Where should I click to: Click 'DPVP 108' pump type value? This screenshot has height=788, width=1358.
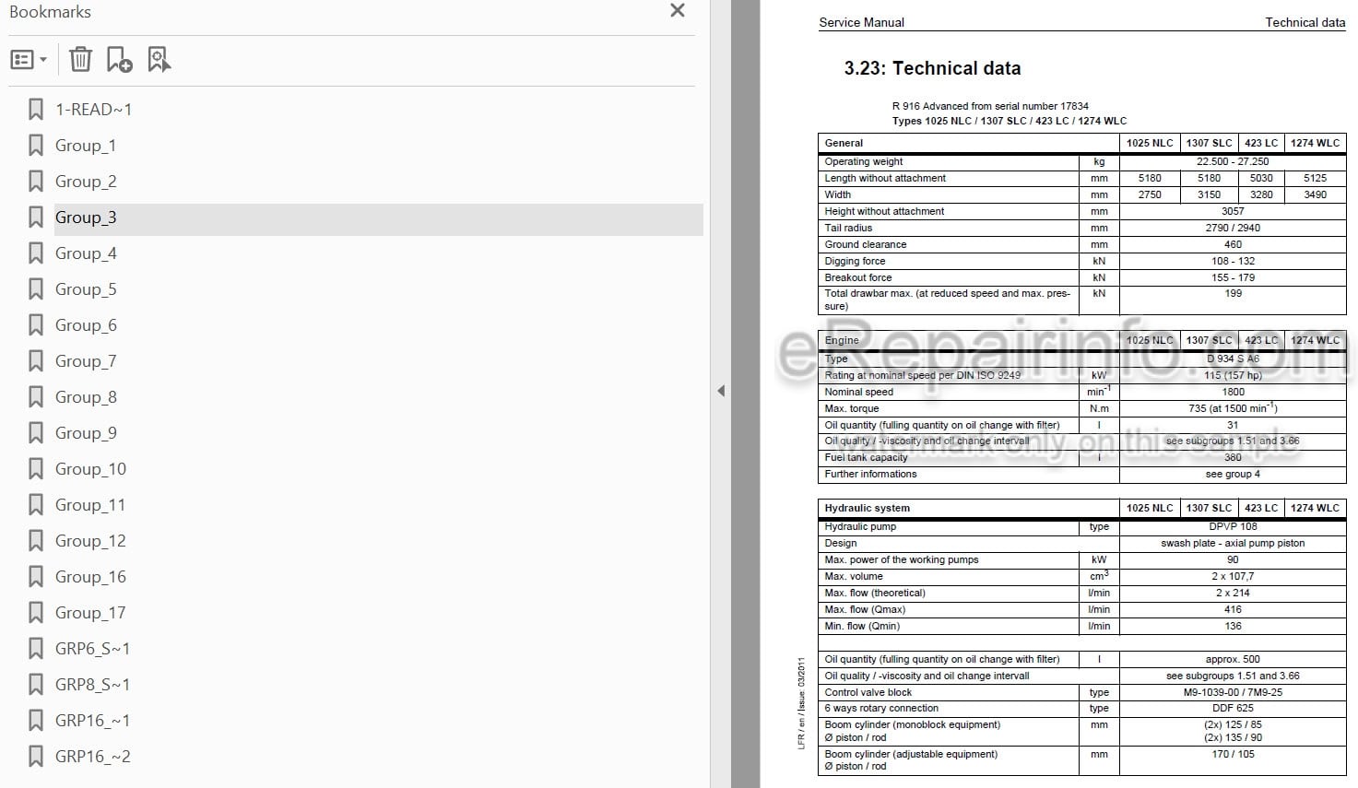[x=1233, y=526]
